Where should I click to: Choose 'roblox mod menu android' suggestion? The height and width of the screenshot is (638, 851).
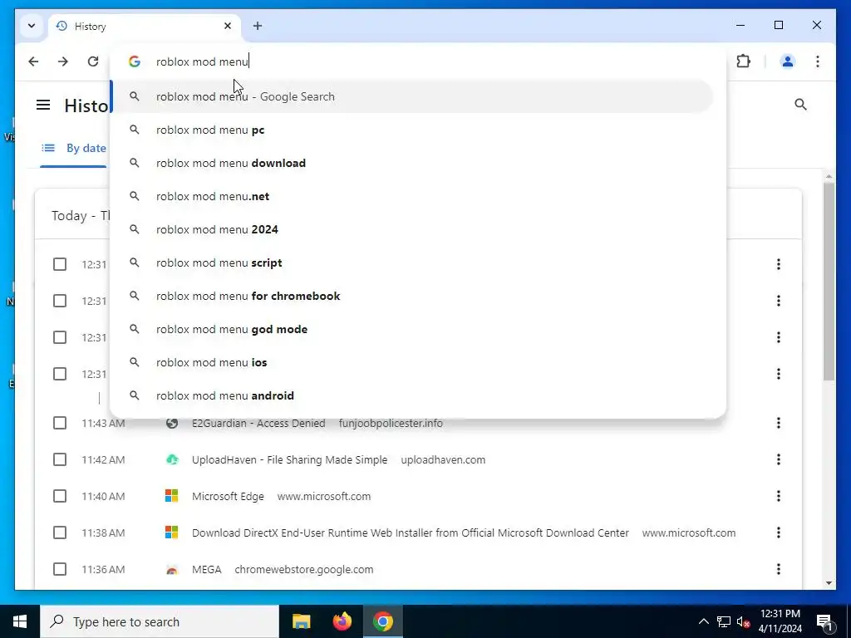(x=412, y=395)
